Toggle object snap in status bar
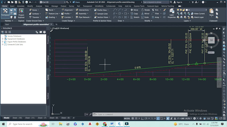 (x=162, y=118)
